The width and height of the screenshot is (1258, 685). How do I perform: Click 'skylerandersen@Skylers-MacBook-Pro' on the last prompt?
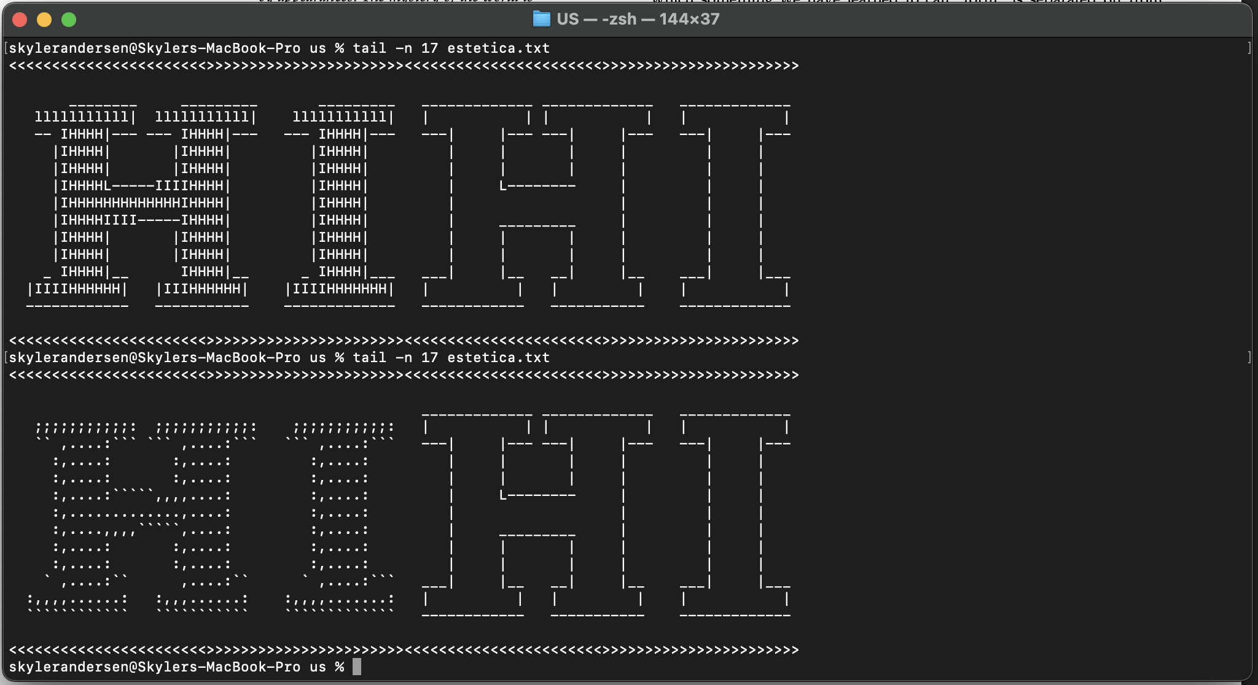click(154, 667)
